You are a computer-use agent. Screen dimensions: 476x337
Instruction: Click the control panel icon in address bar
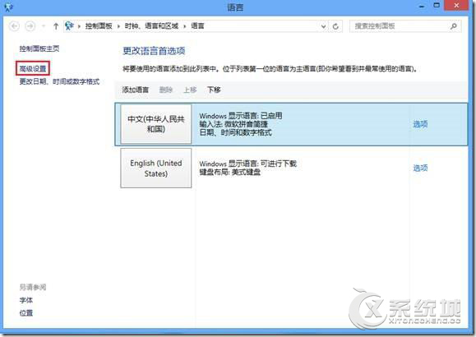tap(69, 26)
